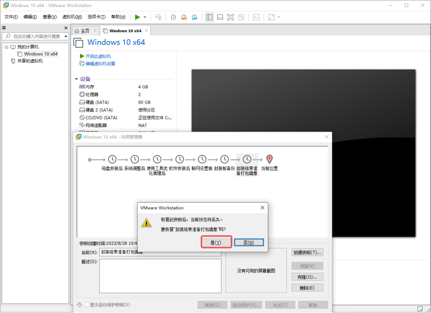Click the console view terminal icon

[x=256, y=17]
